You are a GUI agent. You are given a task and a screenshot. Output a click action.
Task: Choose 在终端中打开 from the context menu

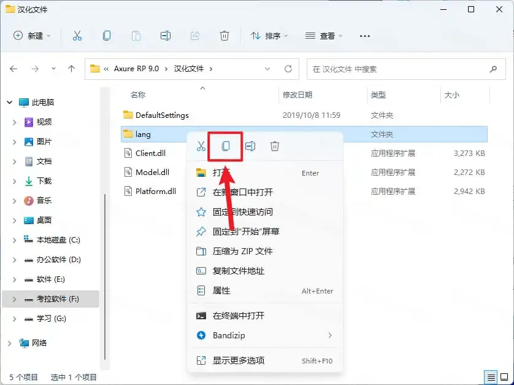point(264,316)
